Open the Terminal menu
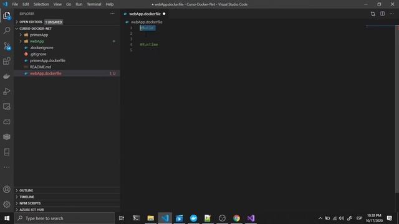Screen dimensions: 399x224 [94, 4]
